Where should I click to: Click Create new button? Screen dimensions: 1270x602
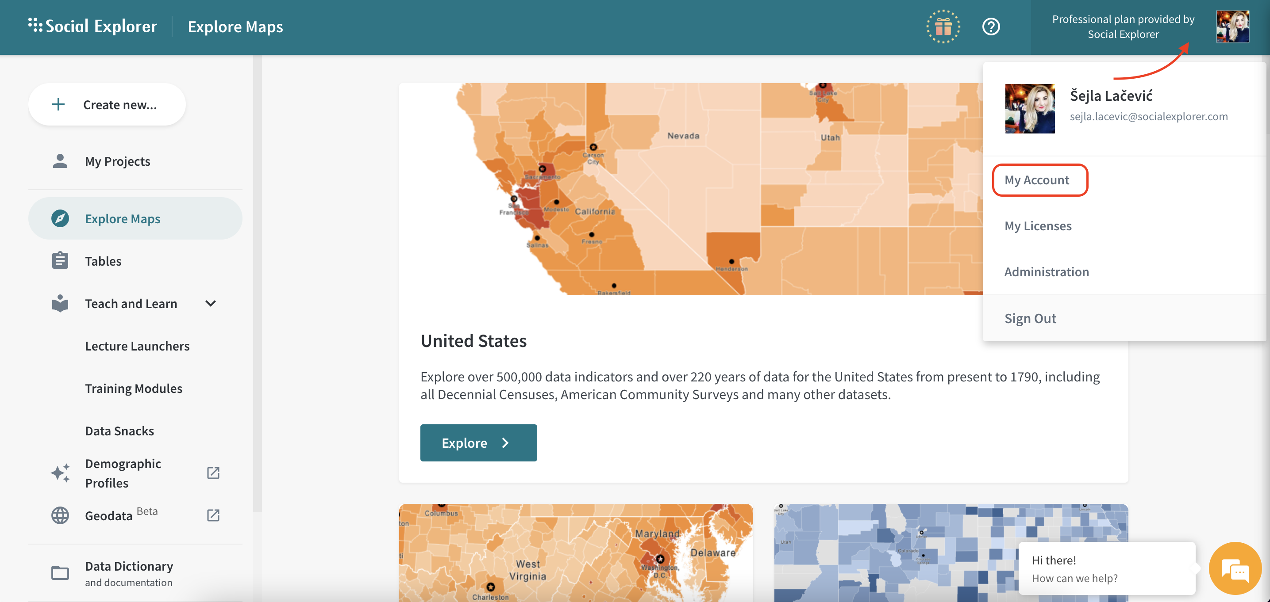point(106,103)
